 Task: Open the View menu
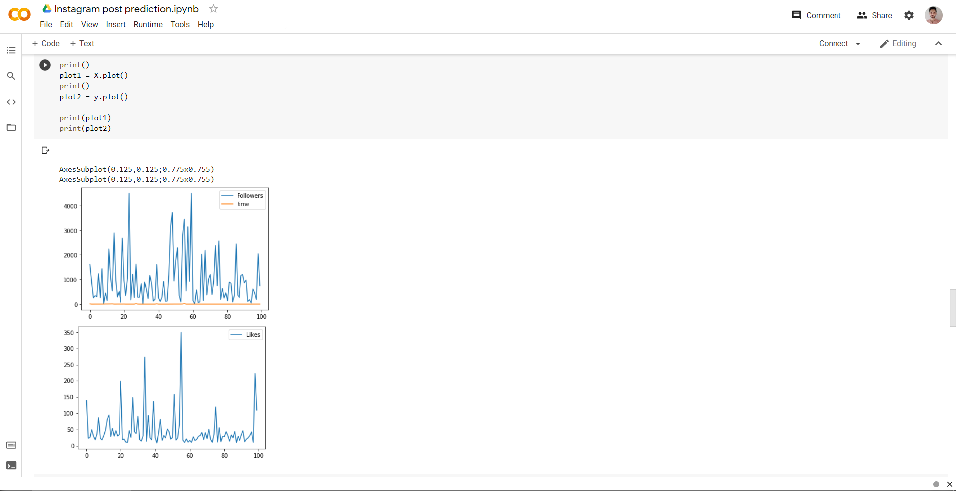point(90,25)
